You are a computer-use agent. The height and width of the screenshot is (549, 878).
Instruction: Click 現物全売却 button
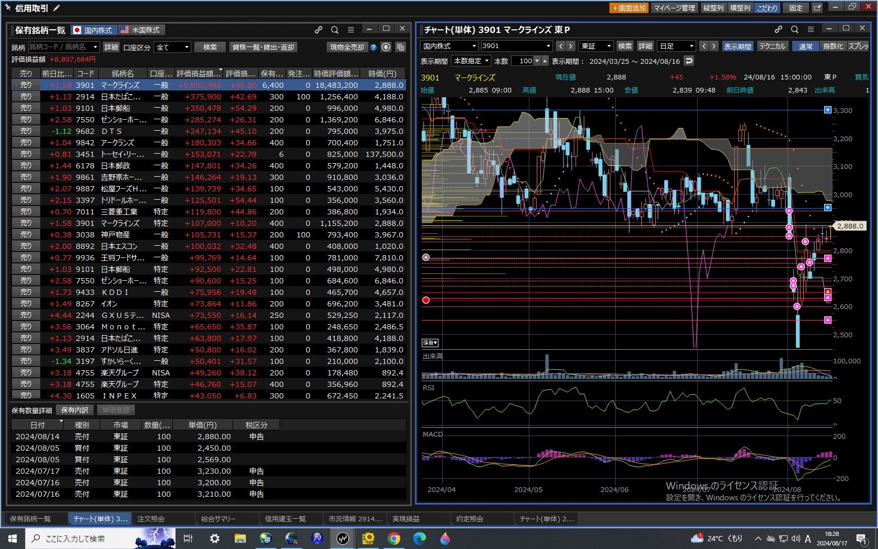coord(347,47)
